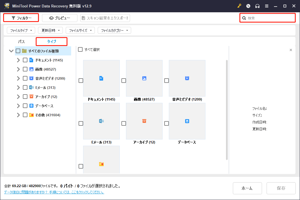
Task: Switch to the タイプ tab
Action: [51, 41]
